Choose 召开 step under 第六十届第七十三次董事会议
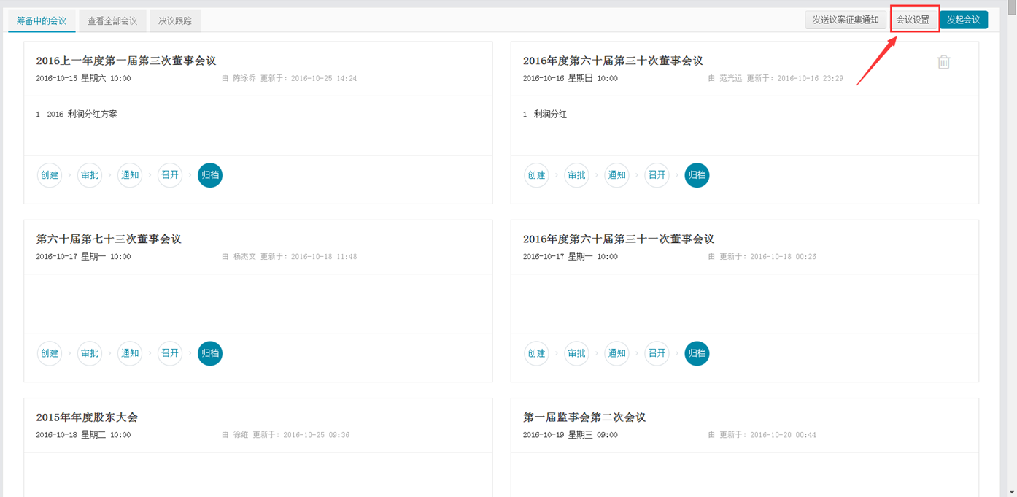This screenshot has width=1017, height=497. [x=170, y=353]
